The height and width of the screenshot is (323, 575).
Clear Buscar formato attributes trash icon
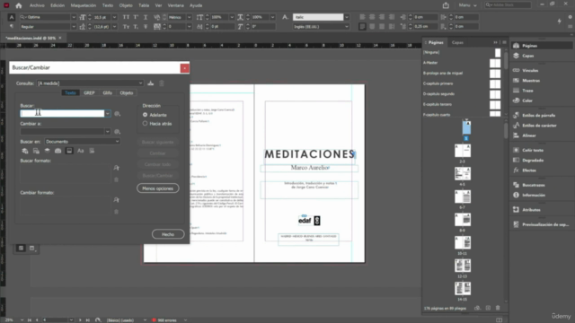pyautogui.click(x=116, y=179)
